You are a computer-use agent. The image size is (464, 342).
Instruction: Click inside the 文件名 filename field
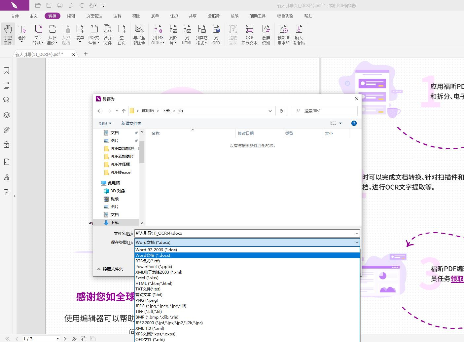(231, 233)
